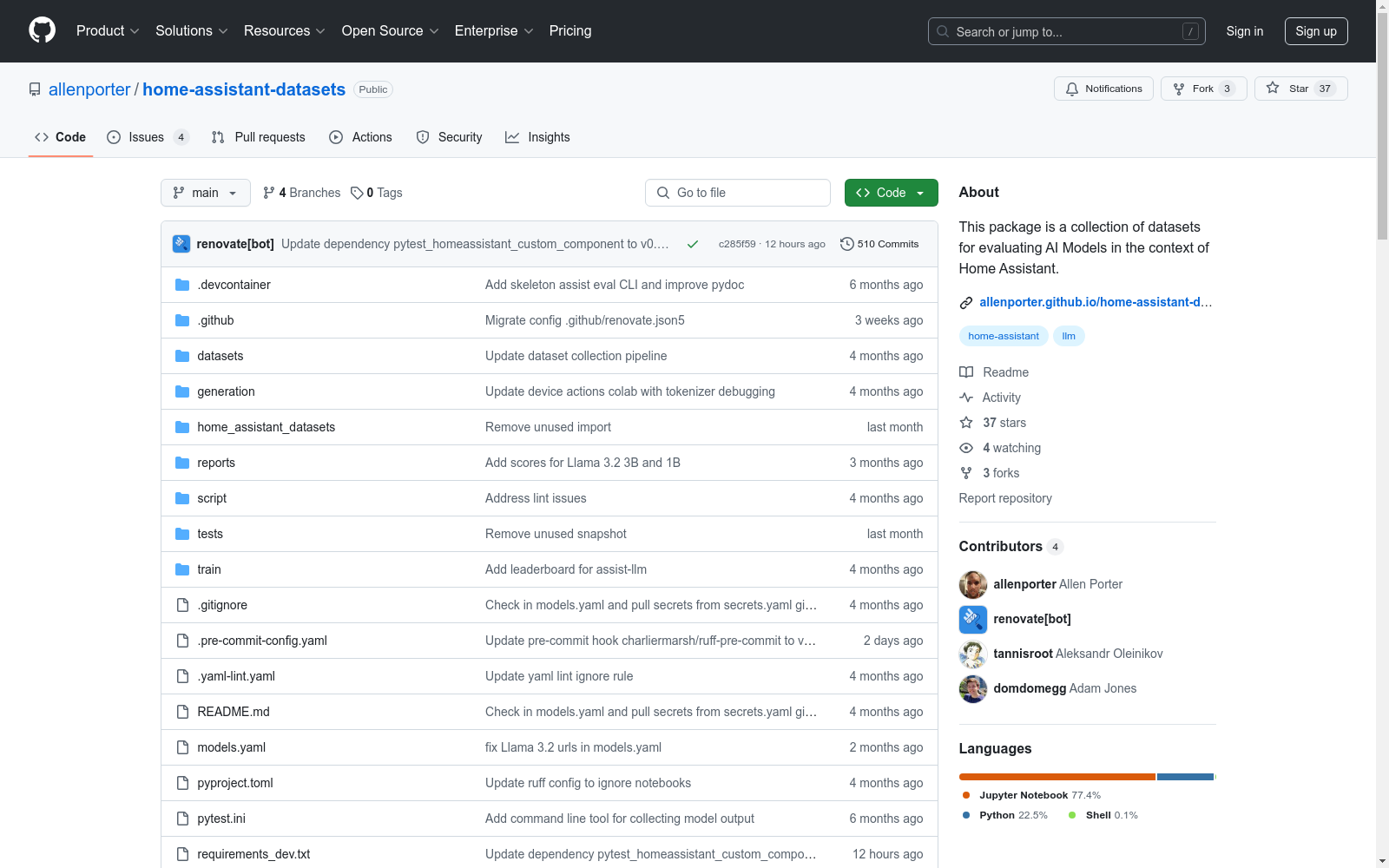The image size is (1389, 868).
Task: Expand the Enterprise menu
Action: tap(494, 30)
